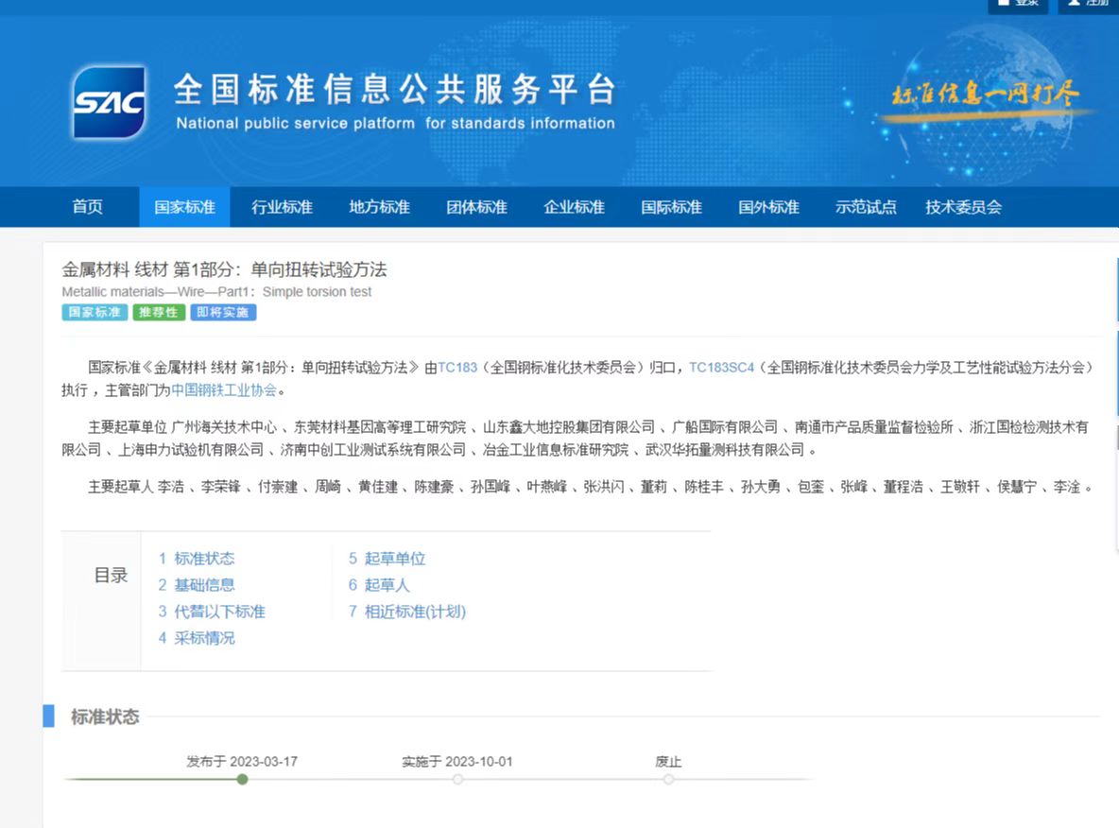Switch to the 国家标准 tab
This screenshot has width=1119, height=828.
tap(184, 207)
